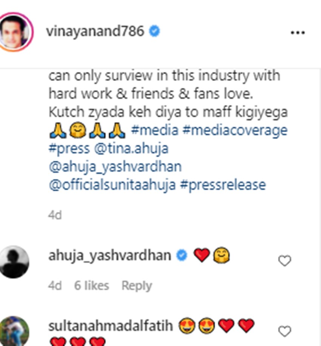Image resolution: width=321 pixels, height=346 pixels.
Task: Click the ahuja_yashvardhan commenter username
Action: (110, 256)
